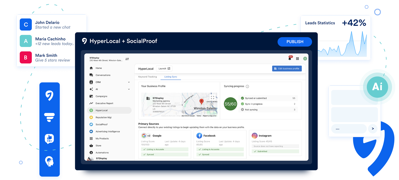Open Advertising Intelligence in the sidebar
The width and height of the screenshot is (399, 180).
108,132
